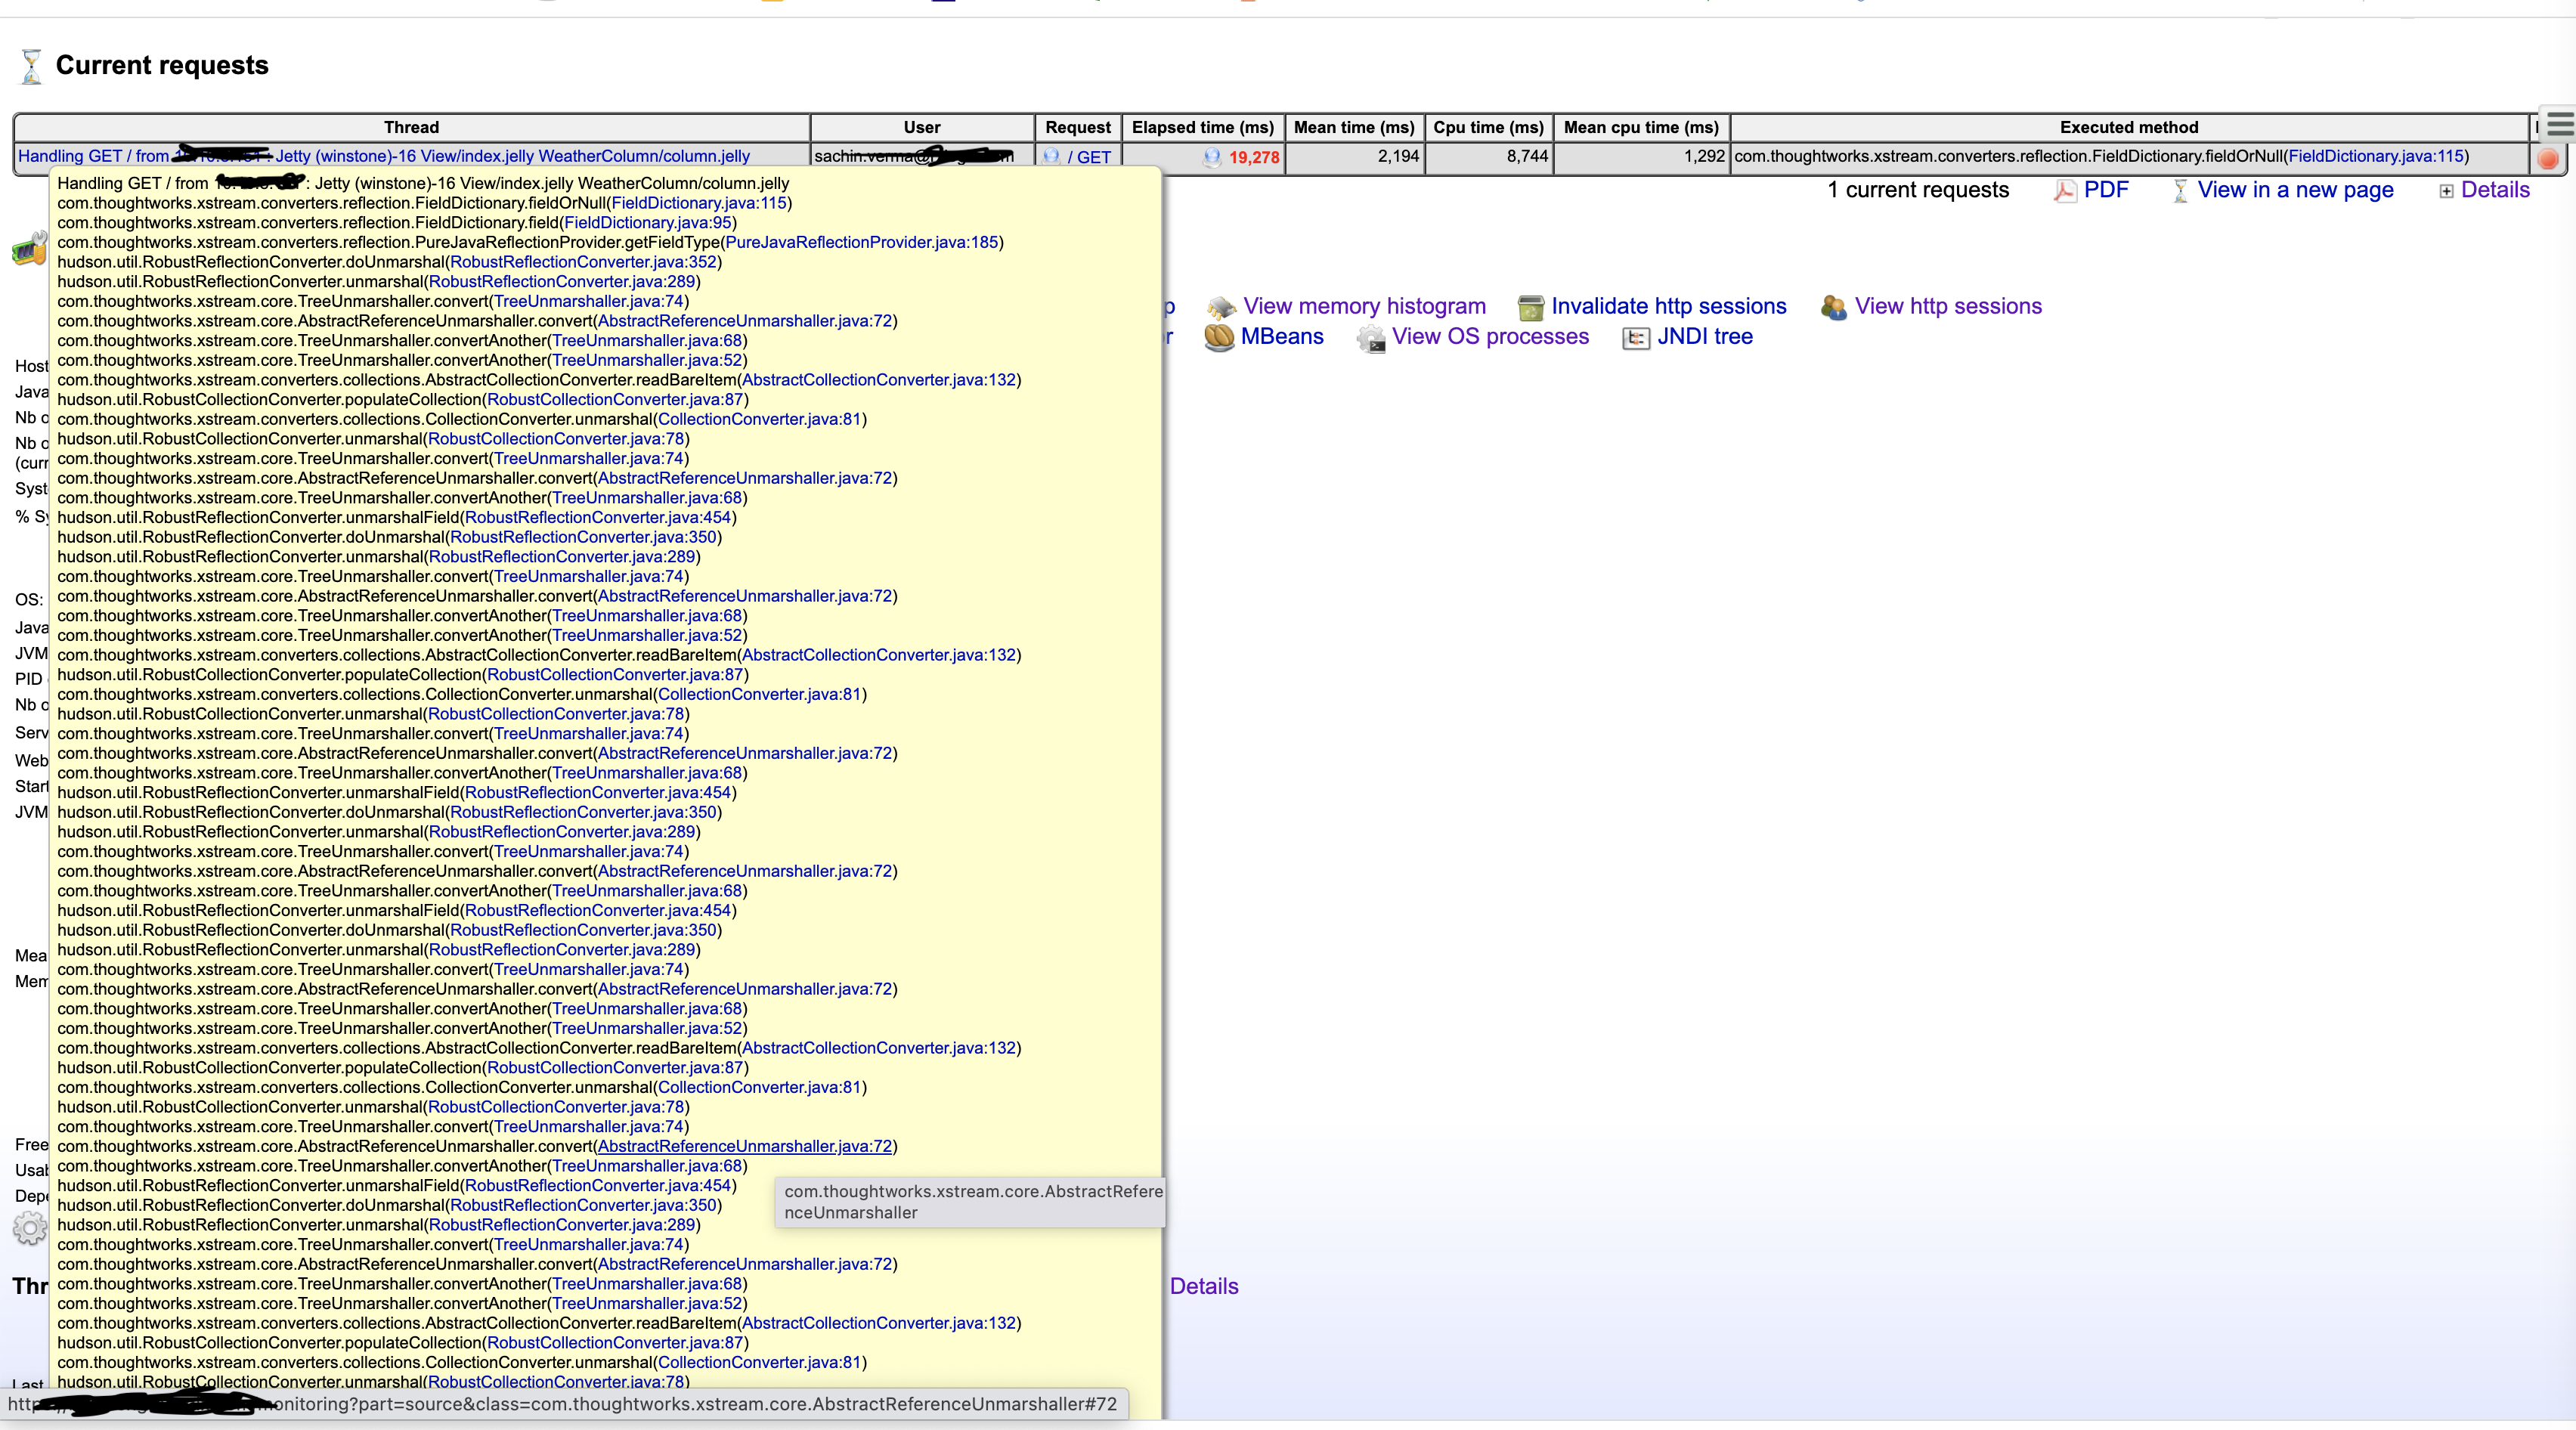Click the View http sessions users icon
The height and width of the screenshot is (1430, 2576).
[x=1833, y=307]
